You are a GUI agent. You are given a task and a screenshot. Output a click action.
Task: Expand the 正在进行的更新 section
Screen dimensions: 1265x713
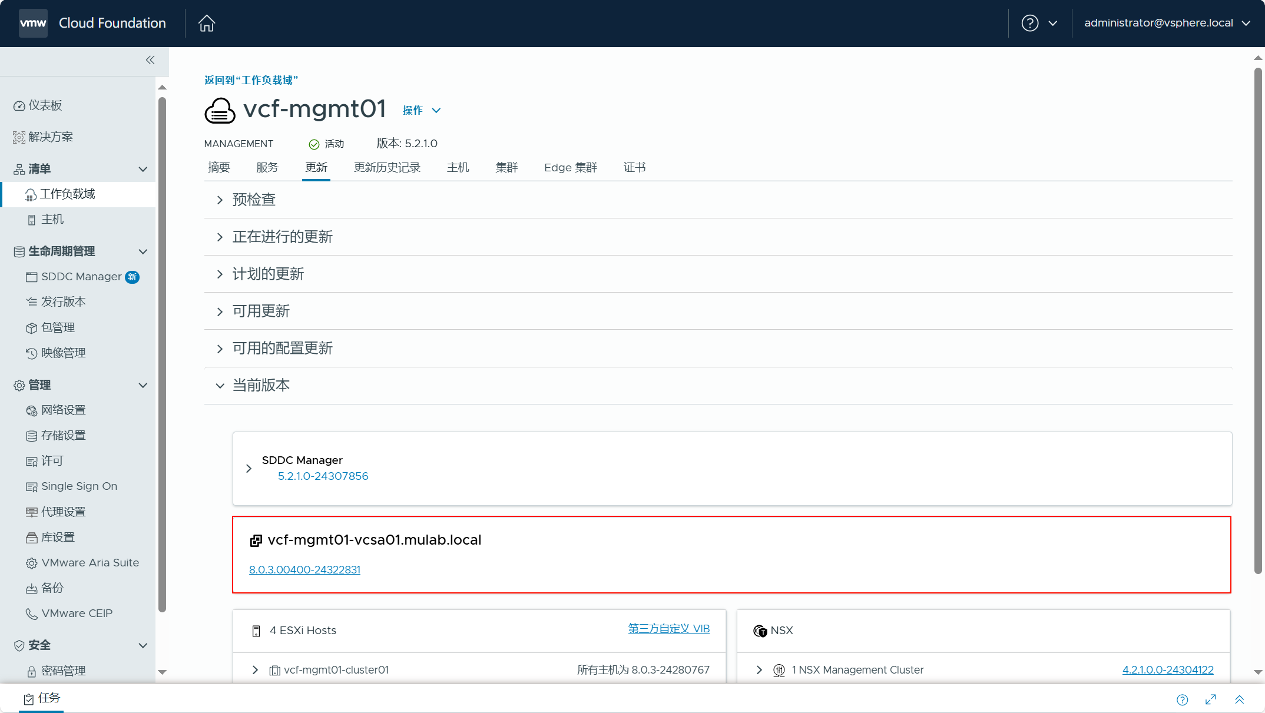click(220, 237)
